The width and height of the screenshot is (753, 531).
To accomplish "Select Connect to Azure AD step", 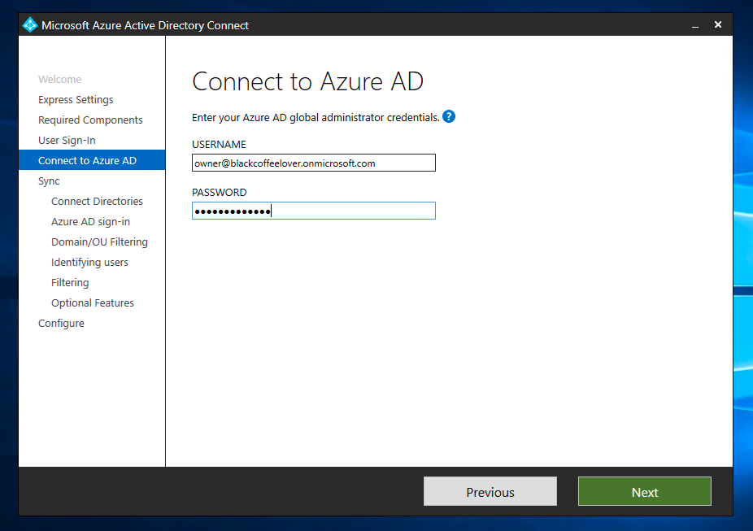I will point(92,160).
